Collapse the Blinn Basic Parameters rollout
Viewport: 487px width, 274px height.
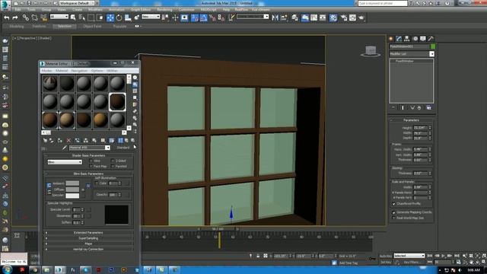pyautogui.click(x=88, y=174)
